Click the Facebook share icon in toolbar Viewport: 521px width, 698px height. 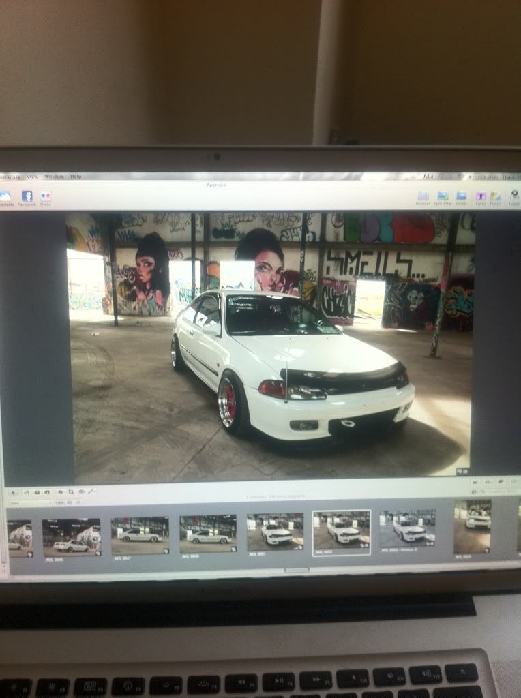(27, 196)
